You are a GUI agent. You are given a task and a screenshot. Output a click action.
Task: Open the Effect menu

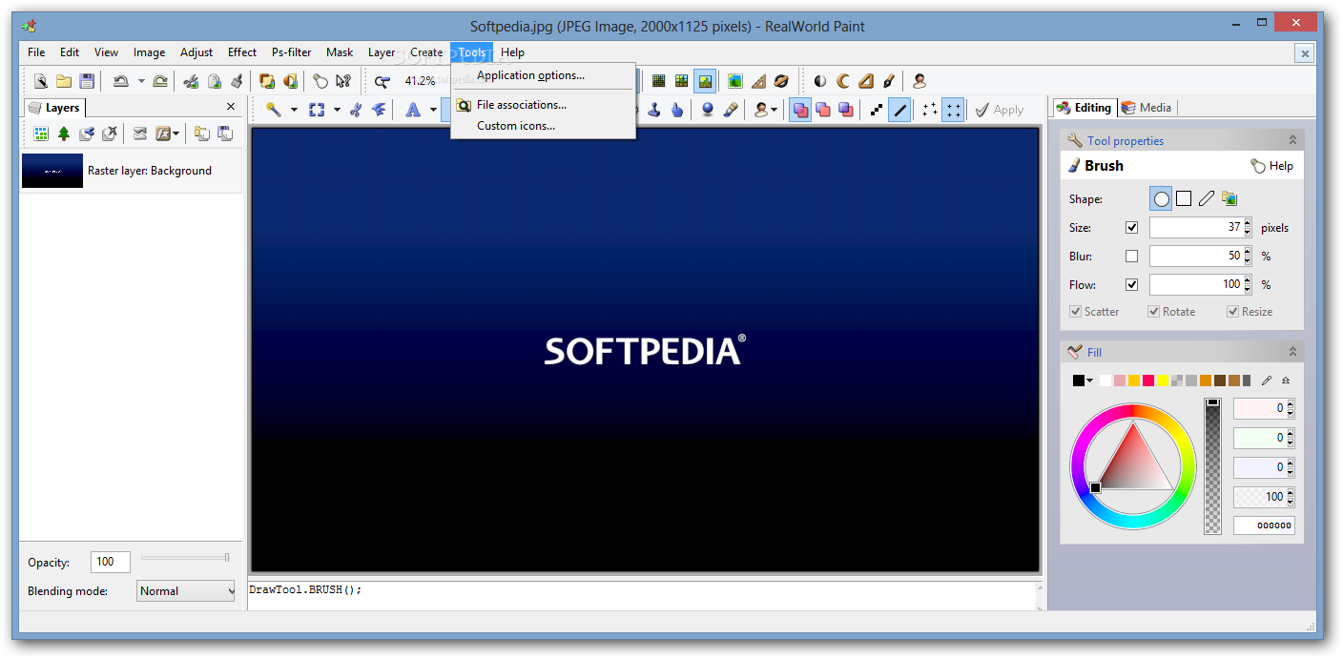242,52
